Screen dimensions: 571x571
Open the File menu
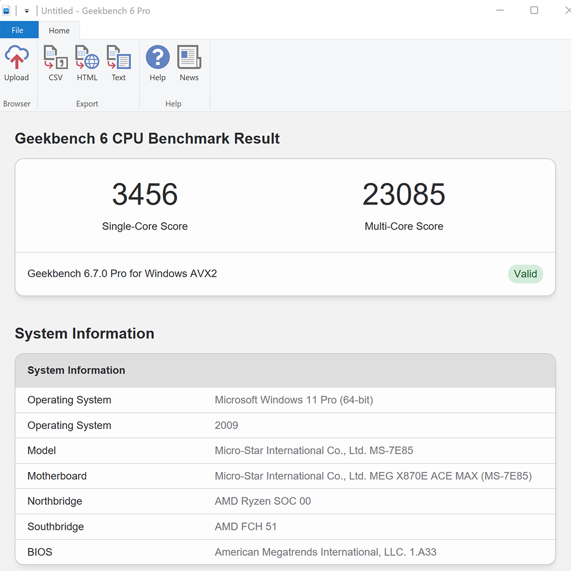tap(19, 30)
